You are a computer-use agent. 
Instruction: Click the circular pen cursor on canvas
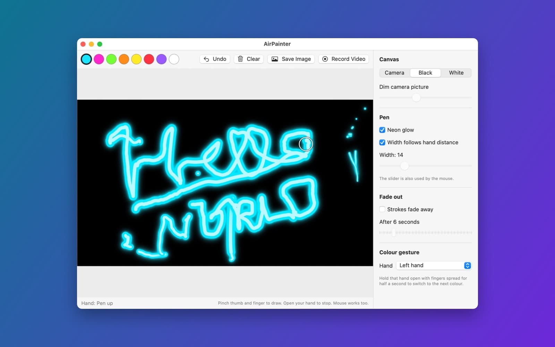pyautogui.click(x=306, y=144)
